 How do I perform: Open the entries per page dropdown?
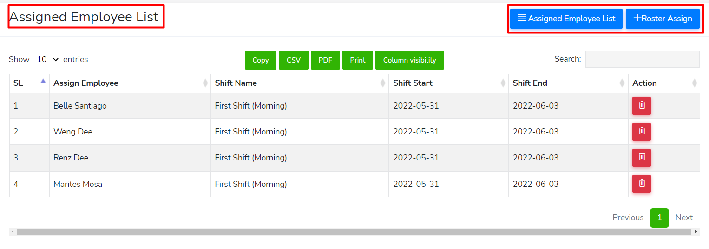tap(46, 59)
